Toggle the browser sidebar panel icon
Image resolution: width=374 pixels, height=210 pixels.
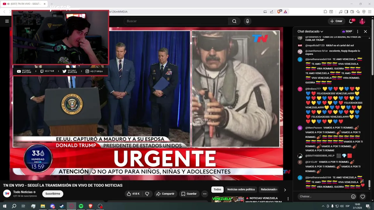346,12
